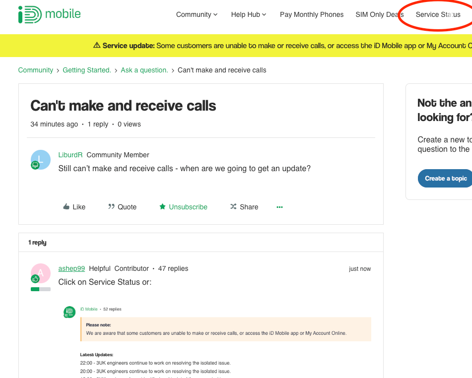Unsubscribe from this topic

coord(183,207)
